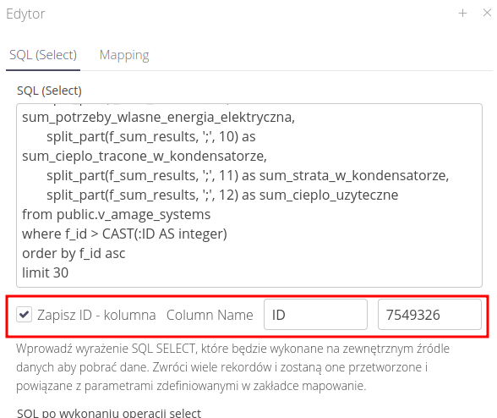The height and width of the screenshot is (418, 497).
Task: Click the 'where f_id > CAST' line
Action: point(124,234)
